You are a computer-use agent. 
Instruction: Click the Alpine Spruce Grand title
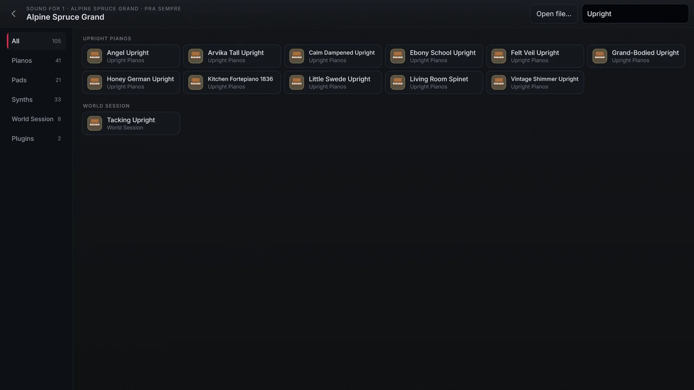point(65,17)
